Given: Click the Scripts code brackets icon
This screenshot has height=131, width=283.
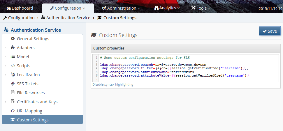Looking at the screenshot, I should pyautogui.click(x=13, y=65).
